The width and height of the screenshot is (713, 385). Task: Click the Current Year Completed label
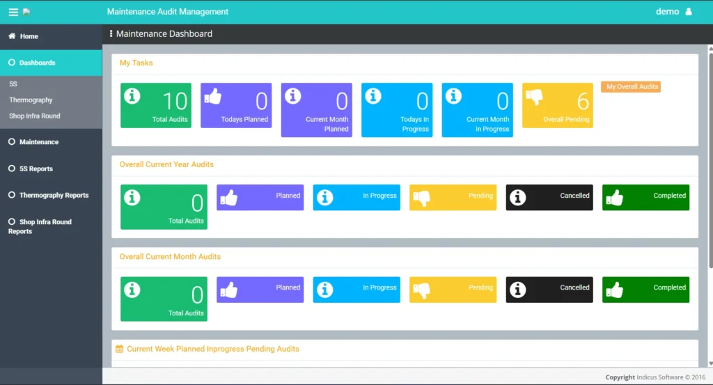tap(669, 196)
